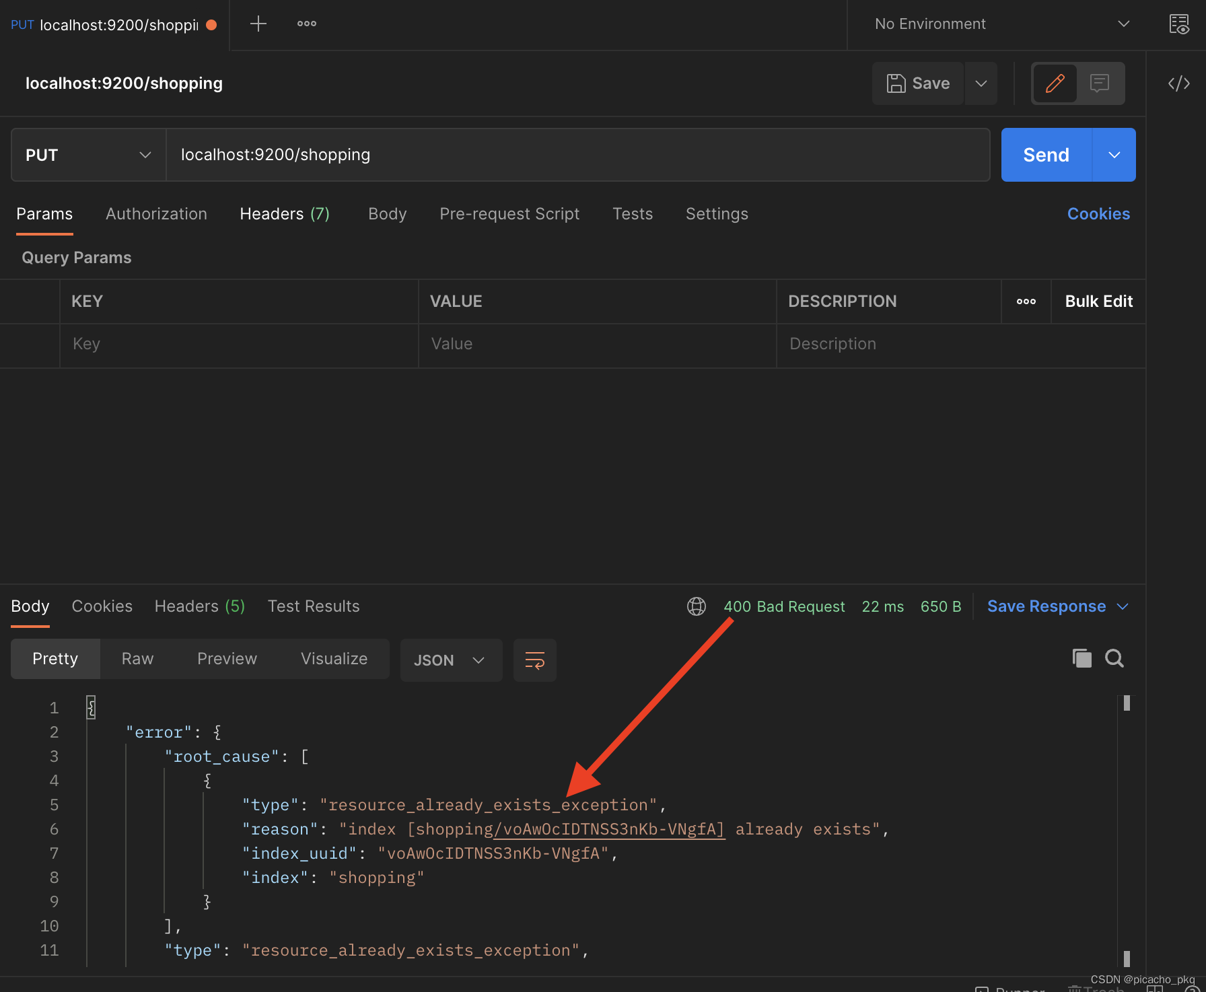This screenshot has width=1206, height=992.
Task: Search within the response body
Action: click(1114, 658)
